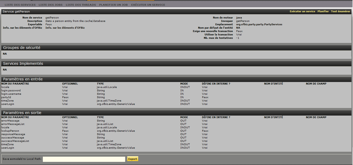The height and width of the screenshot is (165, 353).
Task: Click the Planifier button
Action: pos(323,11)
